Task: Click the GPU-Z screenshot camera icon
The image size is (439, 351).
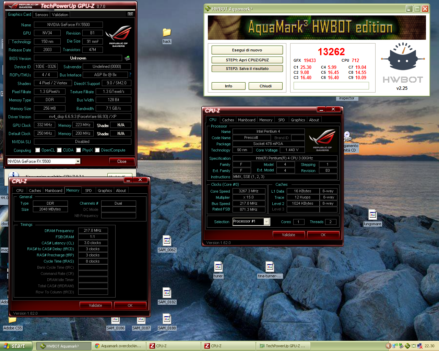Action: 130,14
